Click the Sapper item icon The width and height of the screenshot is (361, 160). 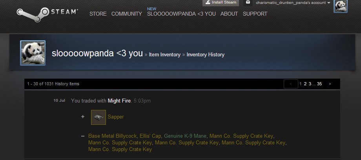pyautogui.click(x=98, y=117)
